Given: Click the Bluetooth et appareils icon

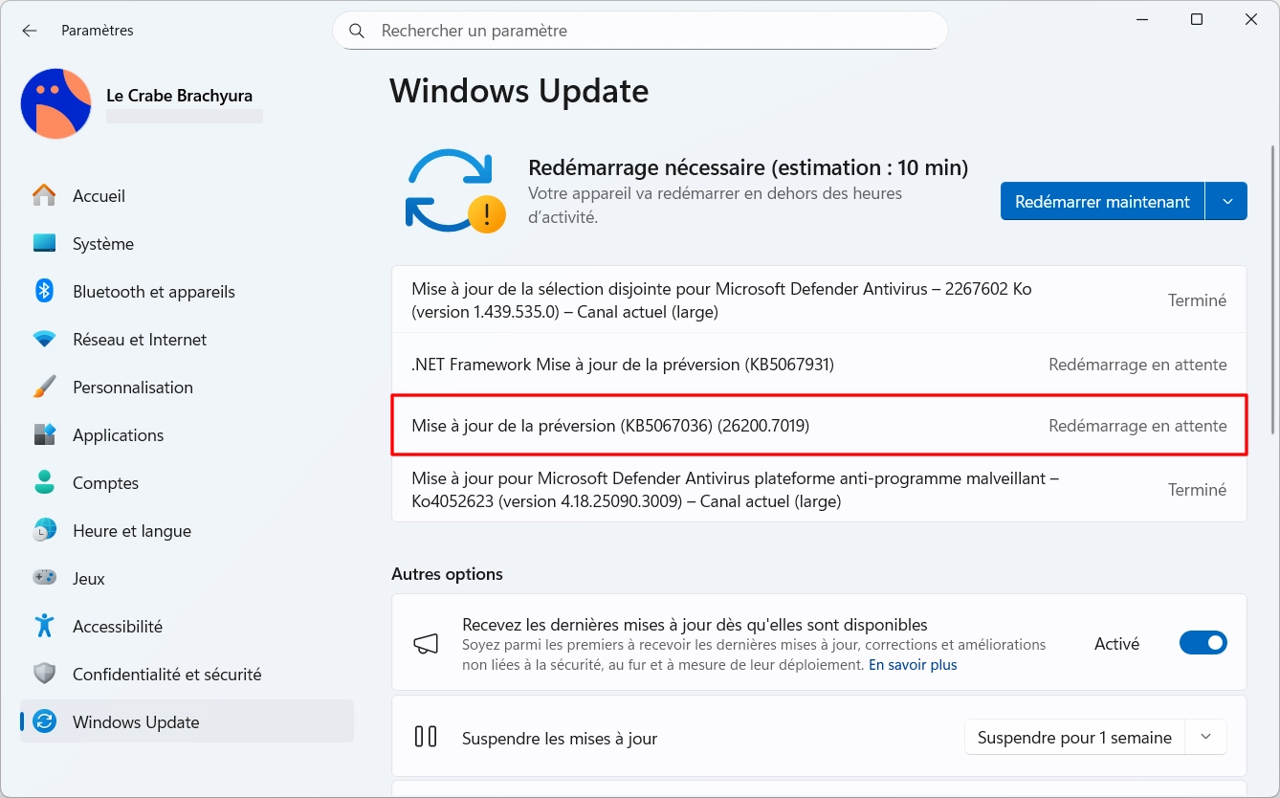Looking at the screenshot, I should [x=44, y=291].
